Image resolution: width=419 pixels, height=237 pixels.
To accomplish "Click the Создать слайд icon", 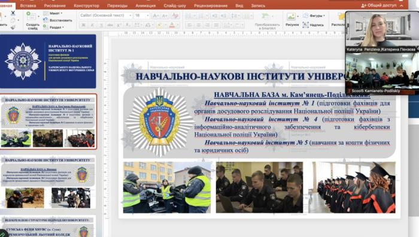I will (x=31, y=16).
